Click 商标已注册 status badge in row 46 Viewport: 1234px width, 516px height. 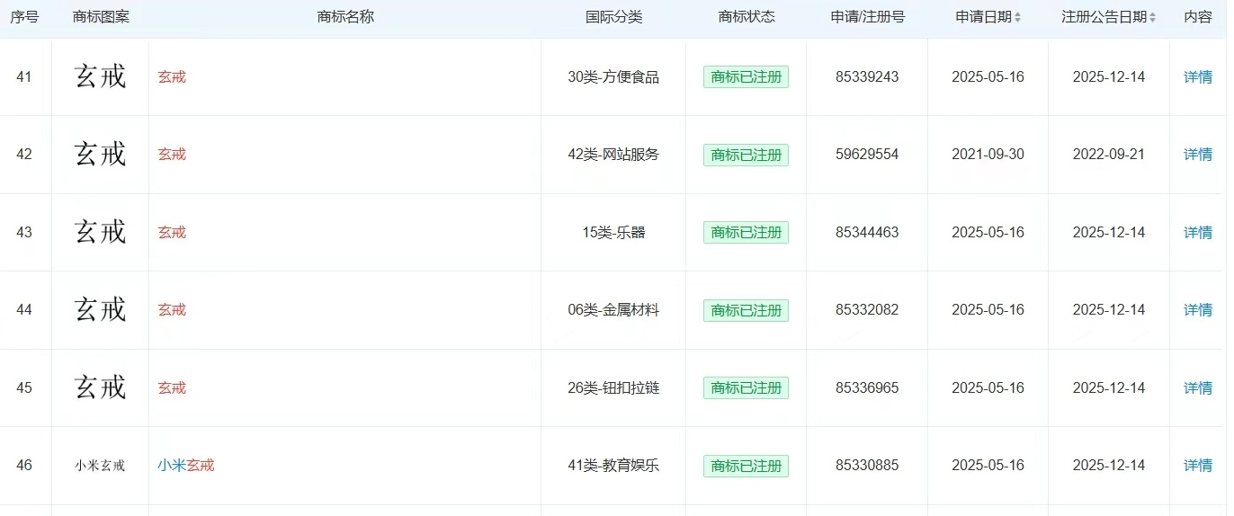tap(746, 466)
